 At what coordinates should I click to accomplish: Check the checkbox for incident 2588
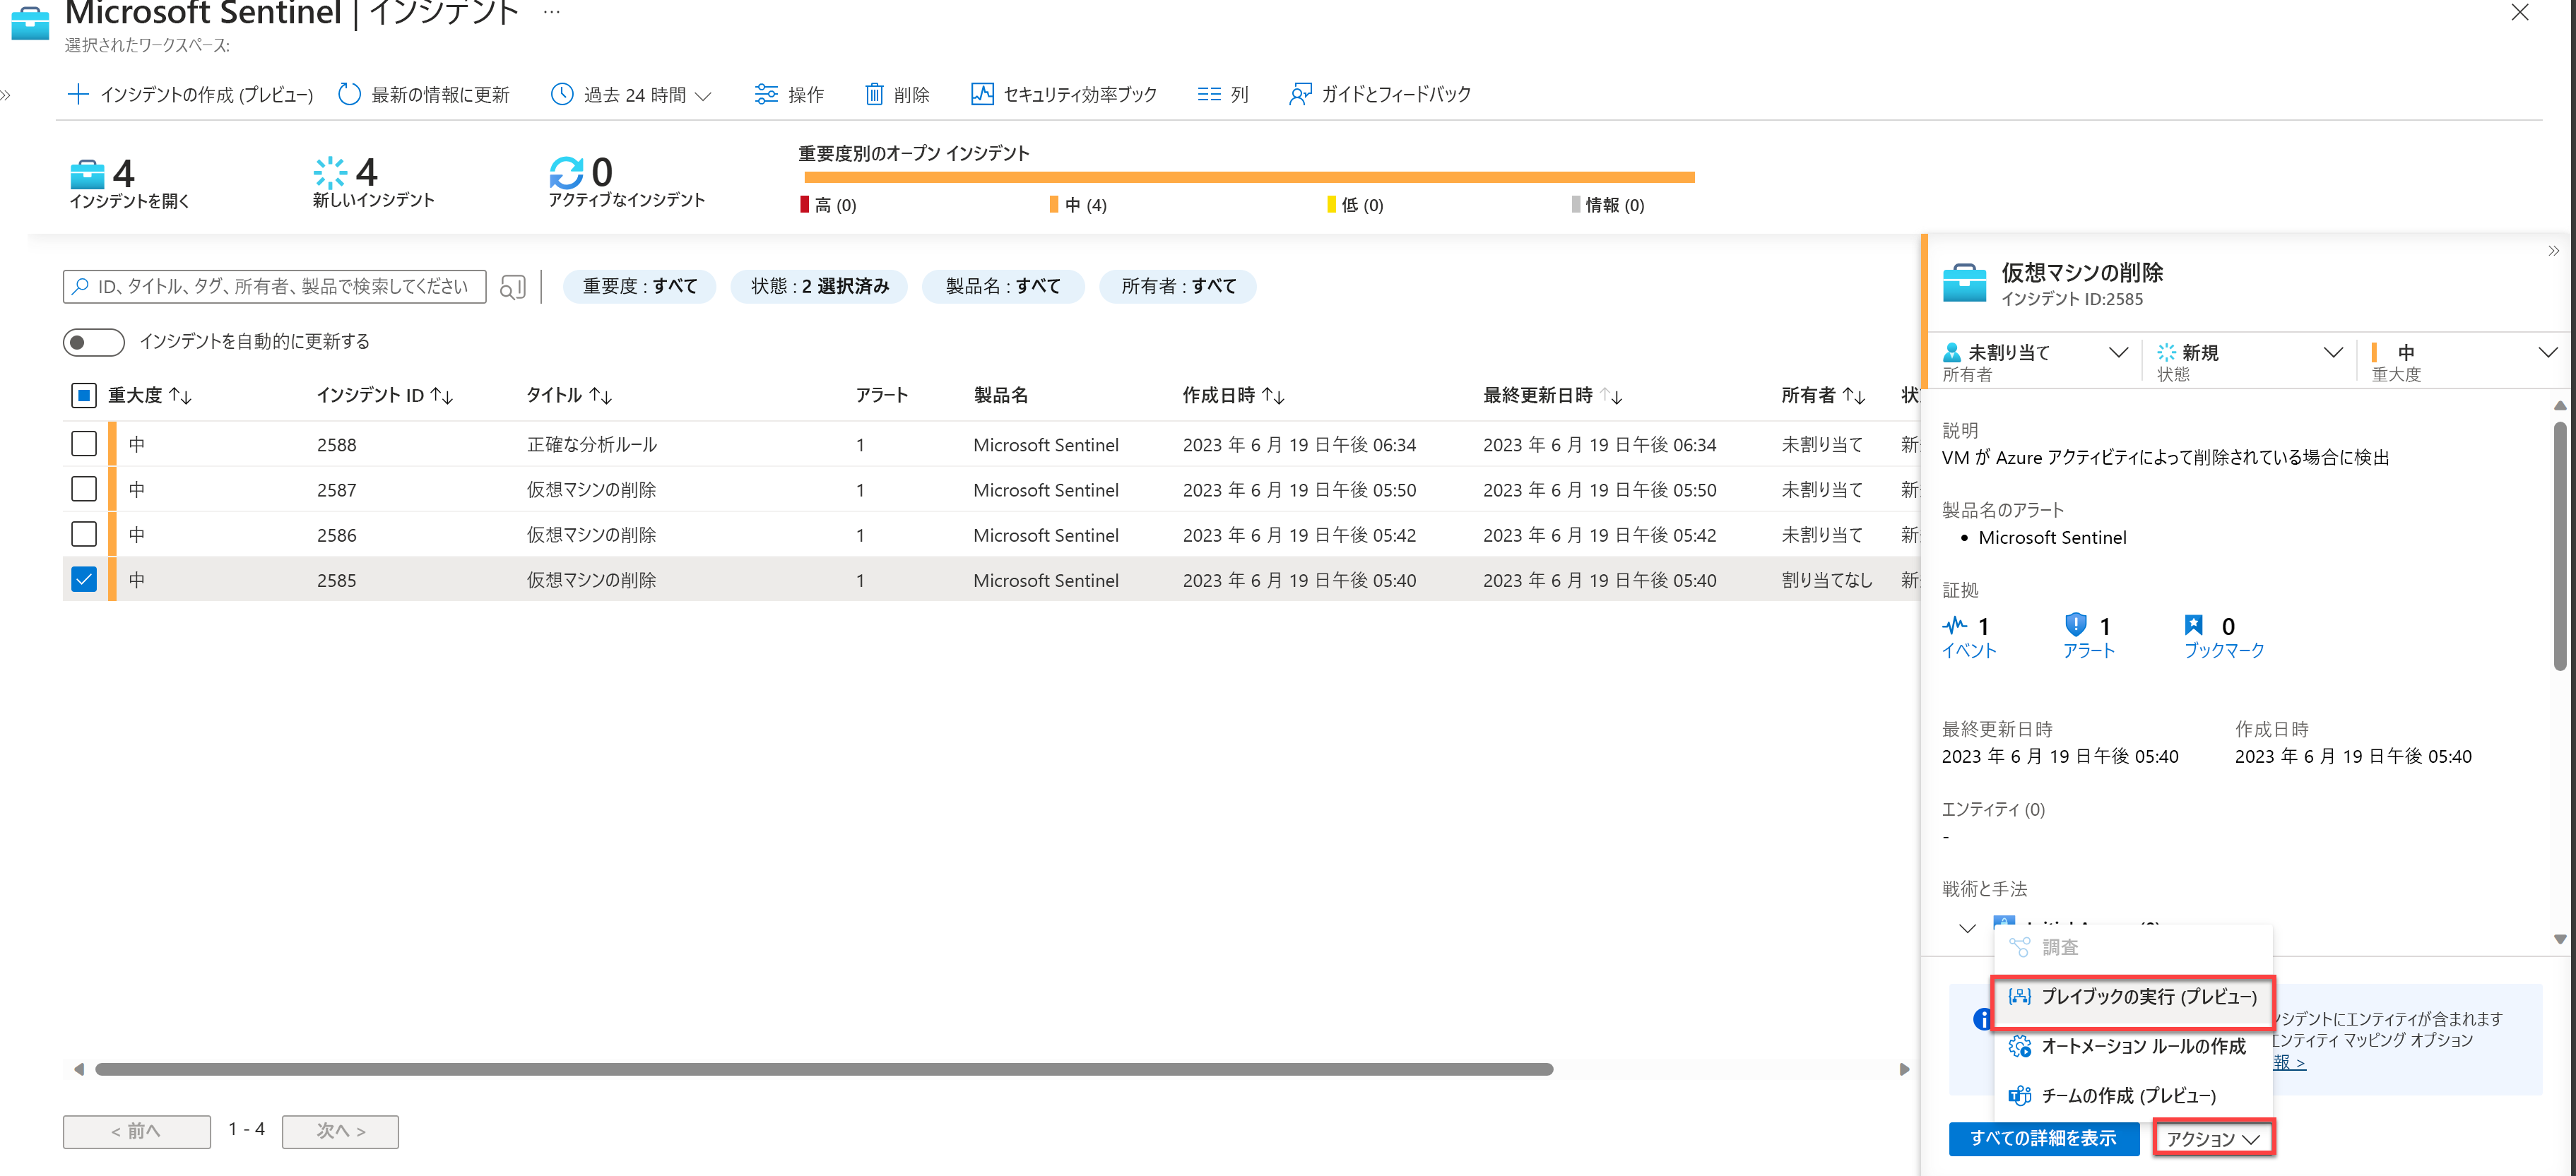tap(83, 444)
